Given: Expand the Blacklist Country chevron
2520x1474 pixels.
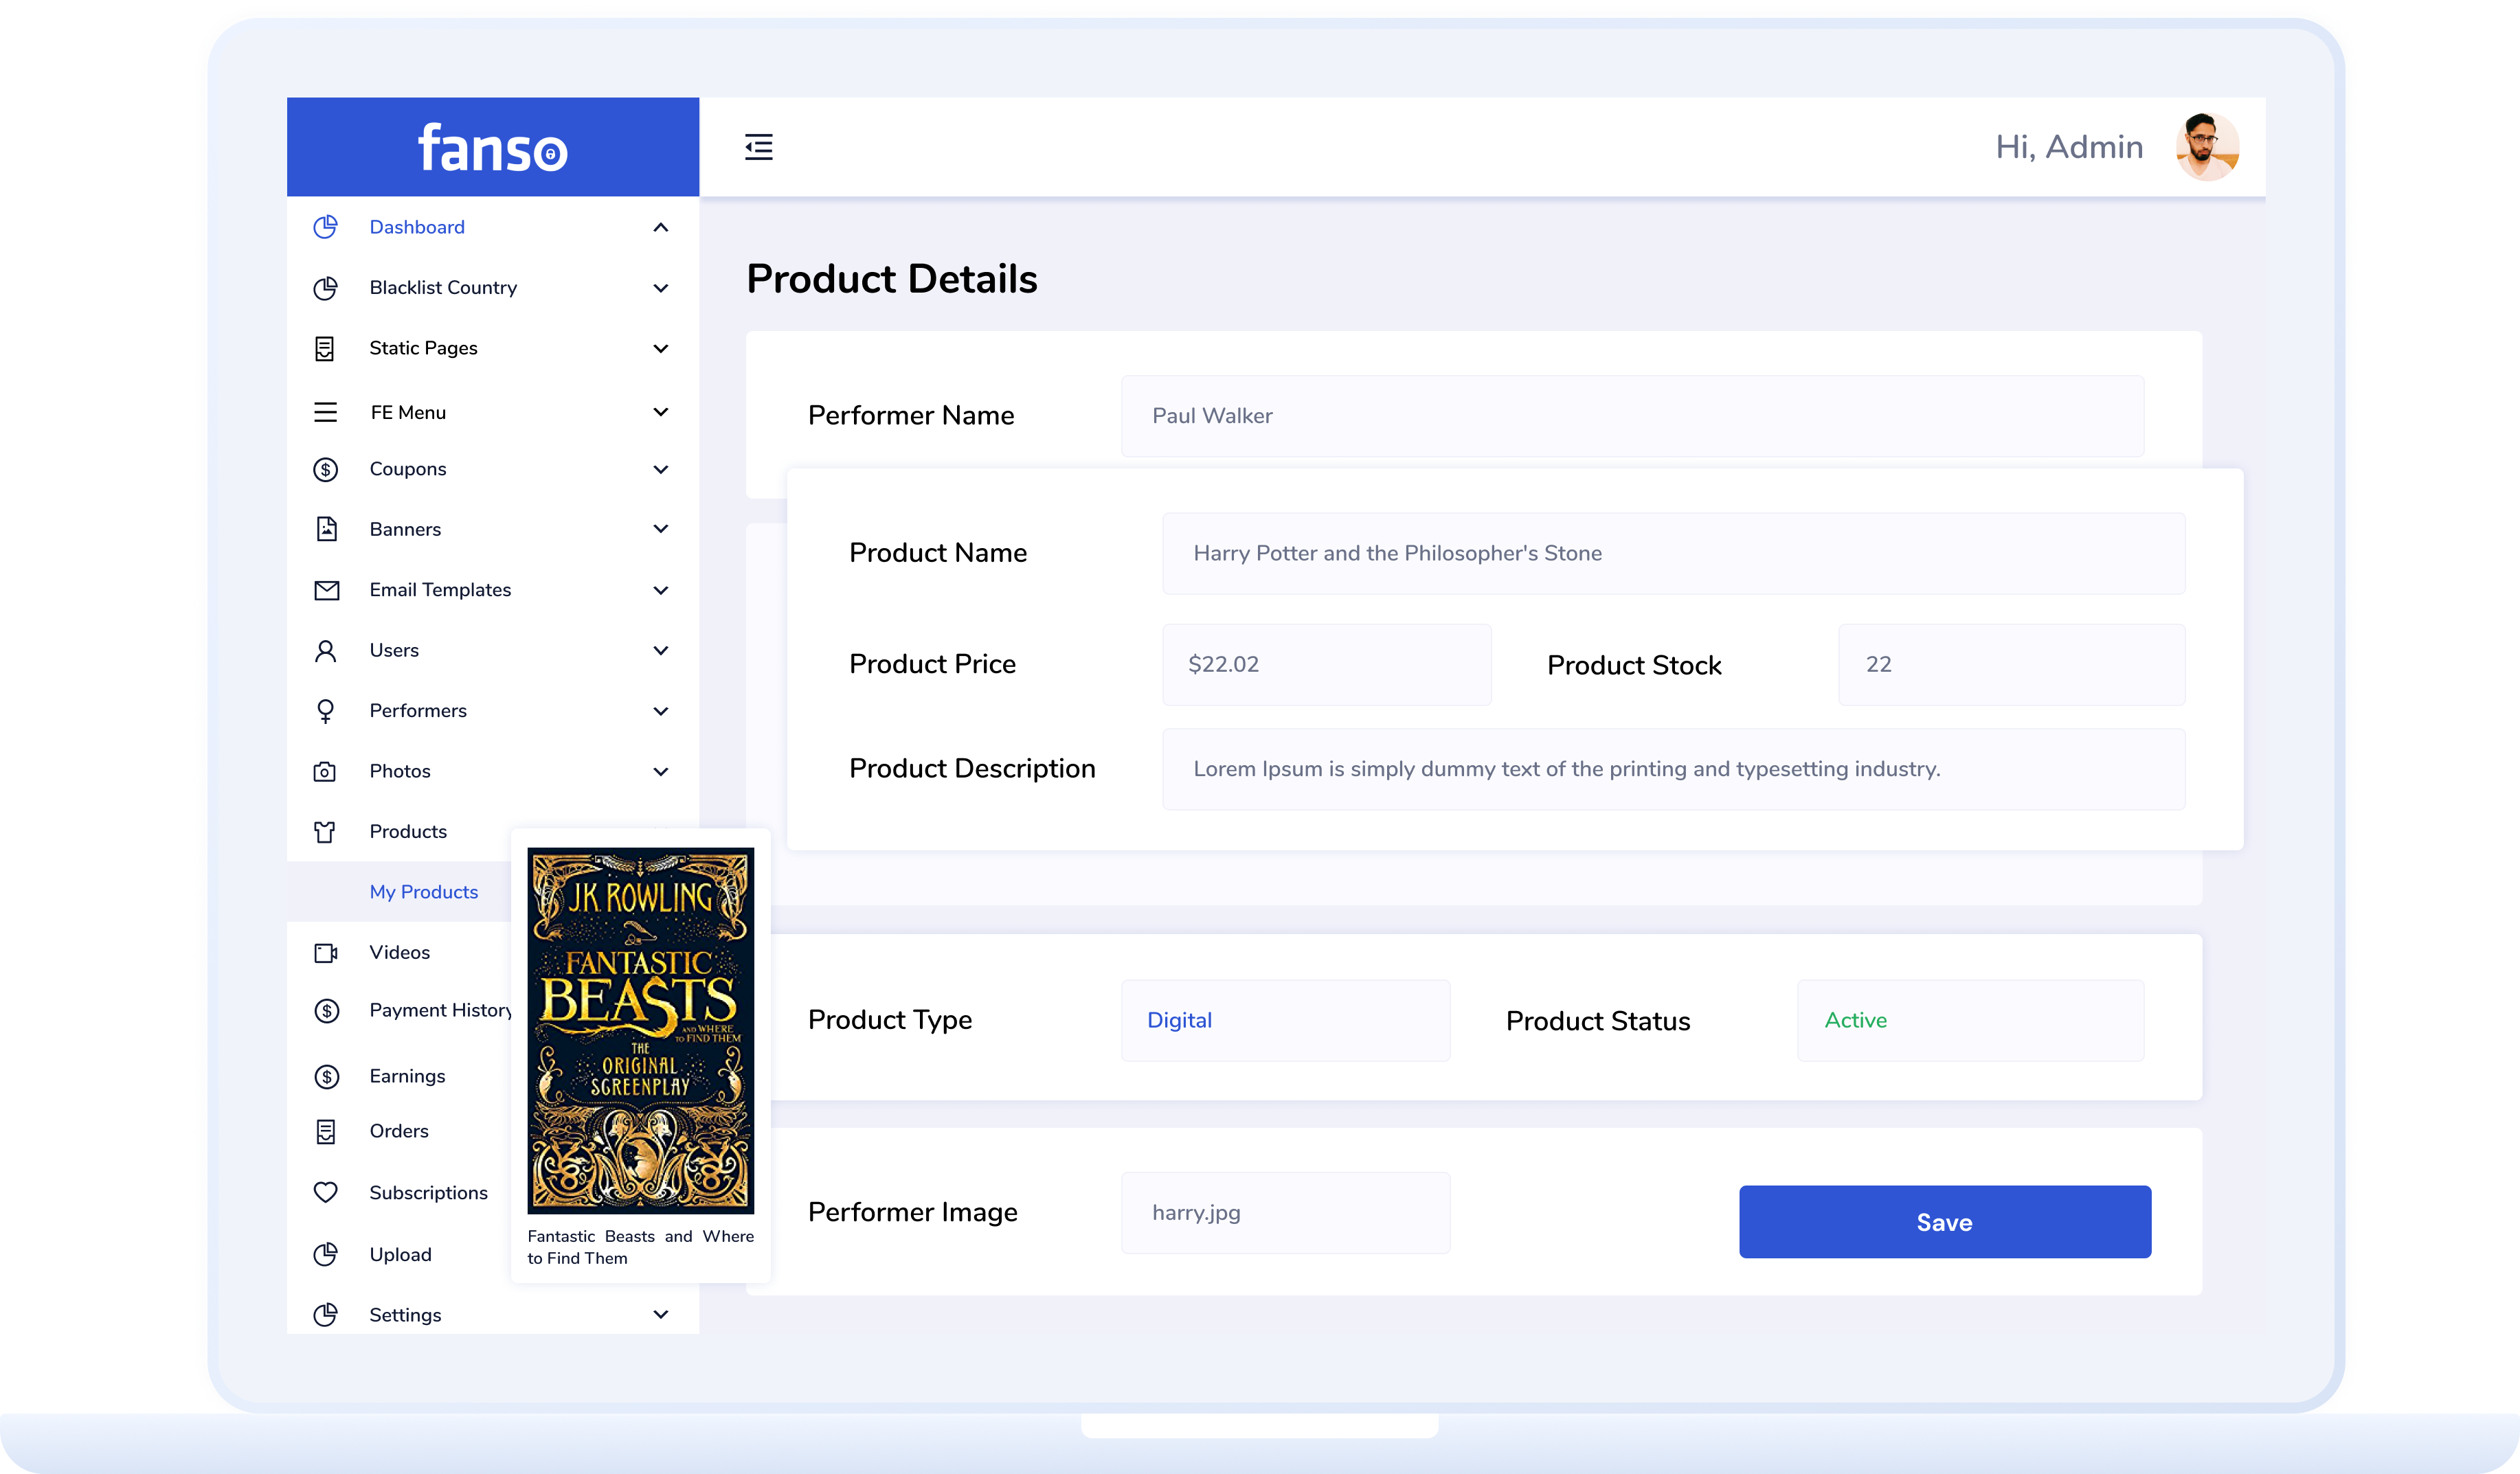Looking at the screenshot, I should (660, 288).
